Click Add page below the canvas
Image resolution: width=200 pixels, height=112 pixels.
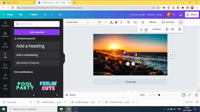click(x=130, y=82)
